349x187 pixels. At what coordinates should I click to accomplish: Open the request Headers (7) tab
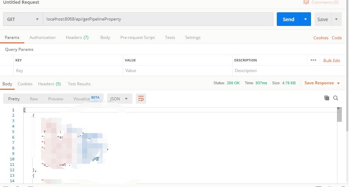point(77,38)
